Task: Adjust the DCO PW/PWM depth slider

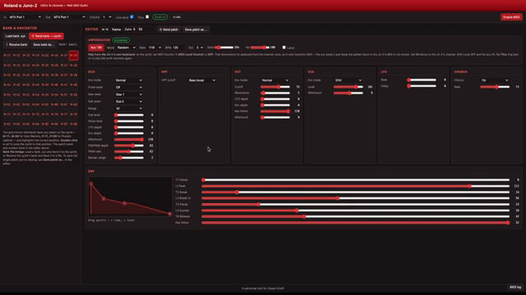Action: click(129, 146)
